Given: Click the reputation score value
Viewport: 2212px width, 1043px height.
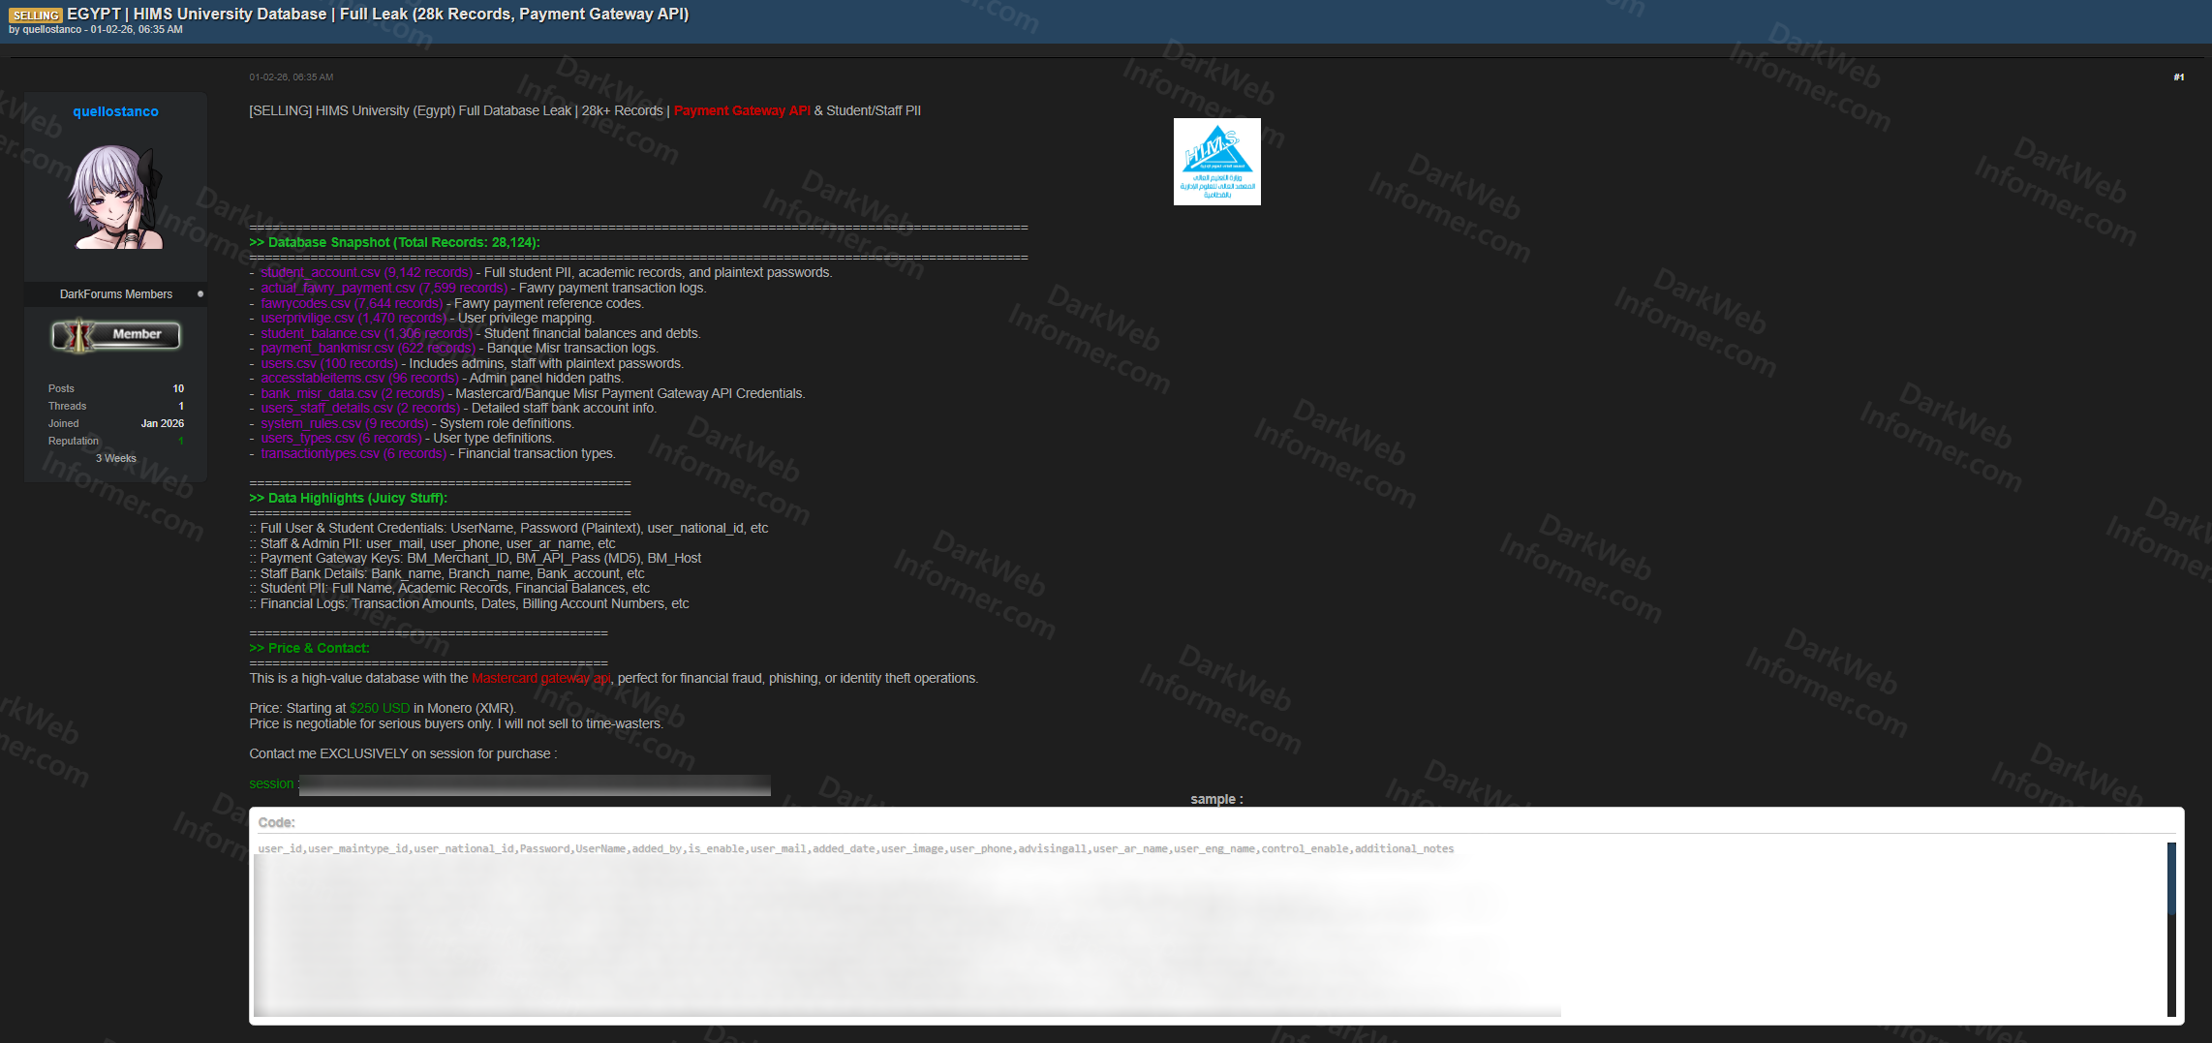Looking at the screenshot, I should tap(180, 442).
